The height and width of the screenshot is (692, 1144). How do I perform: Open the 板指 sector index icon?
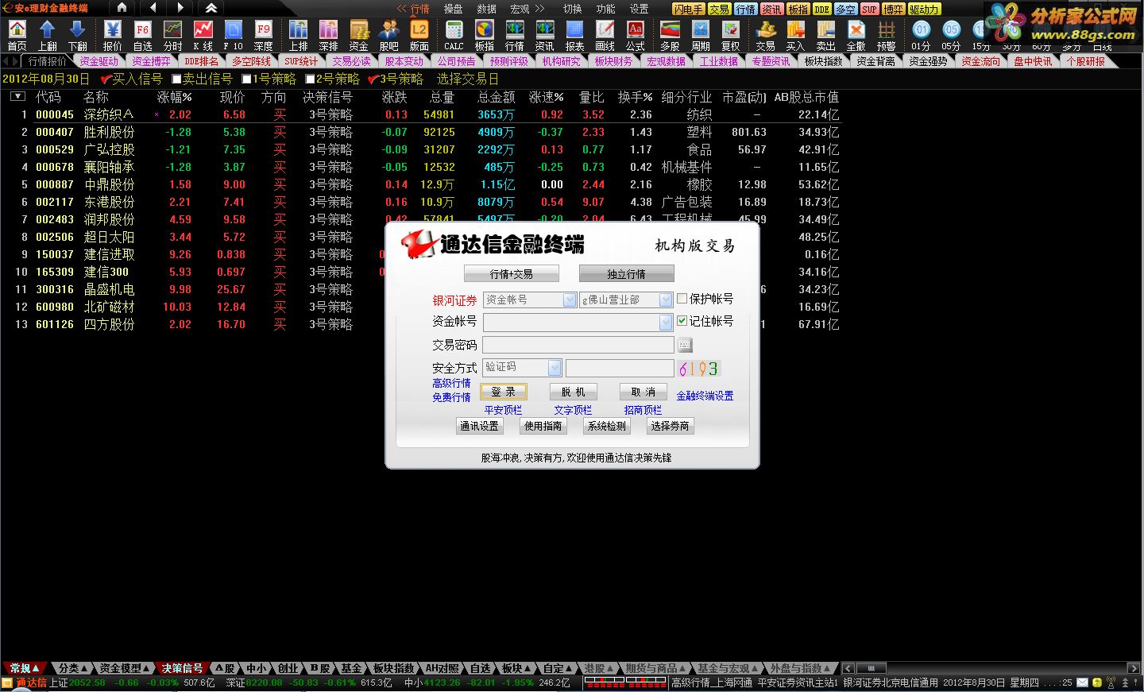[484, 35]
